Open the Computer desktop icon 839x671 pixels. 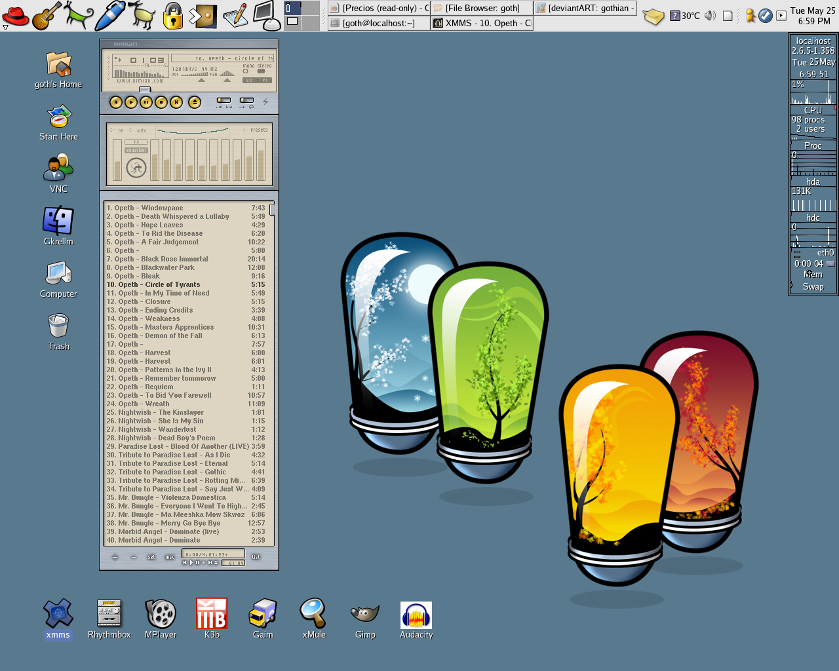58,280
